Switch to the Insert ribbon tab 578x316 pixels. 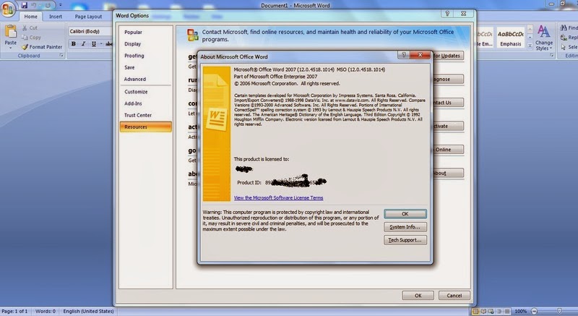point(56,16)
